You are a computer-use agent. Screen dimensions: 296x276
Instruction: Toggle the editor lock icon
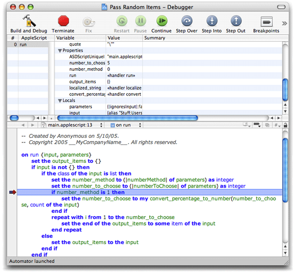pyautogui.click(x=285, y=125)
